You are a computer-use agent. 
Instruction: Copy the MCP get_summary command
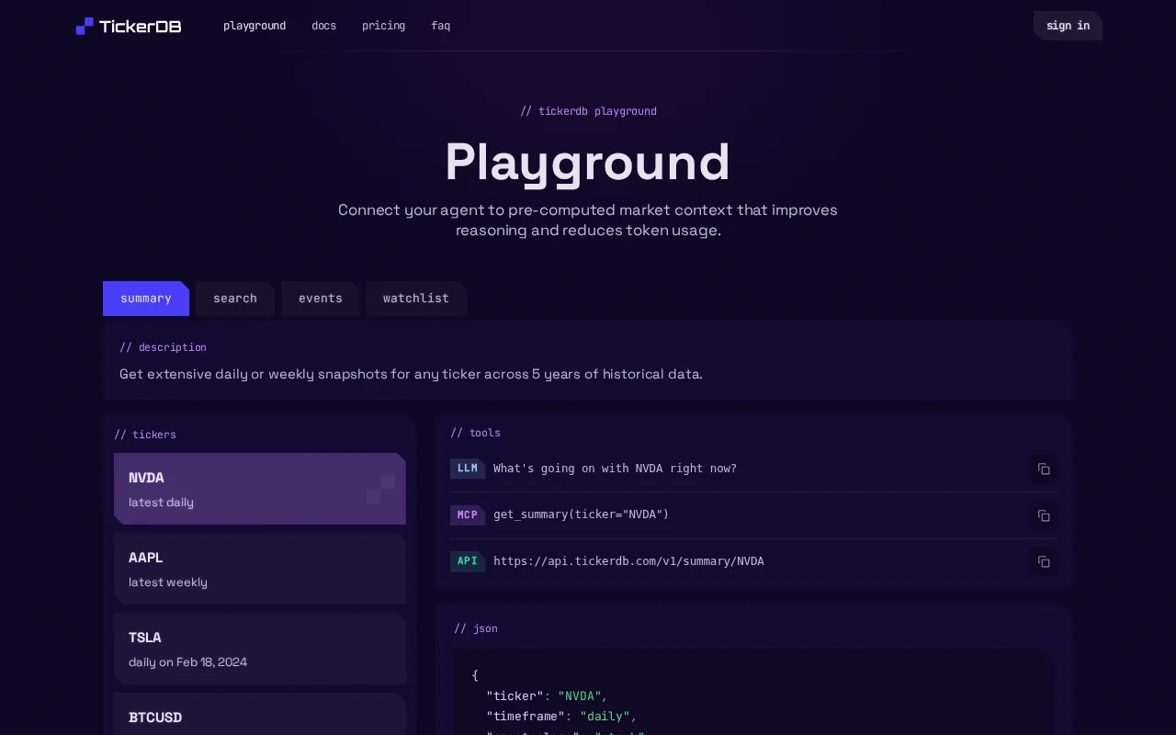(1044, 515)
